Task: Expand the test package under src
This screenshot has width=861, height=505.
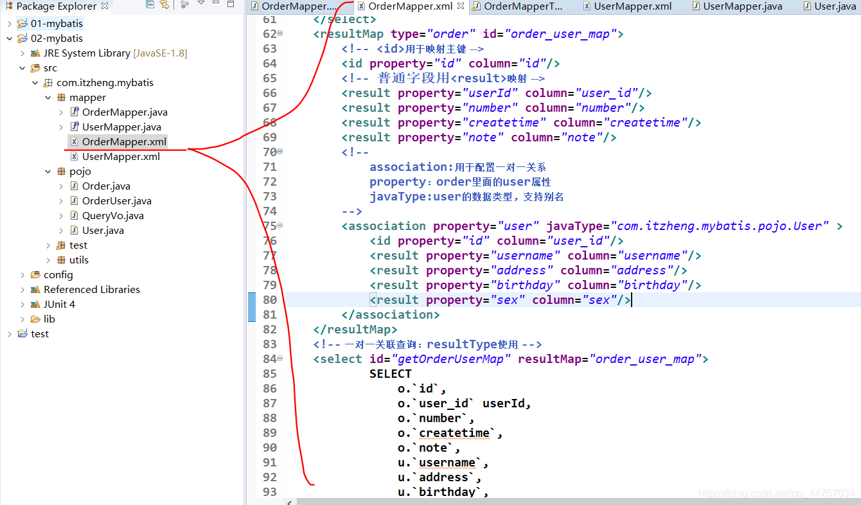Action: pos(48,245)
